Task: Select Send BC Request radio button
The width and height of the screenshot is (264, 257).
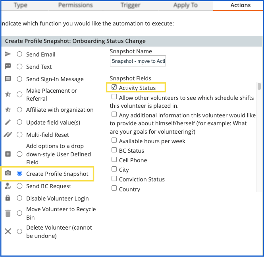Action: (19, 186)
